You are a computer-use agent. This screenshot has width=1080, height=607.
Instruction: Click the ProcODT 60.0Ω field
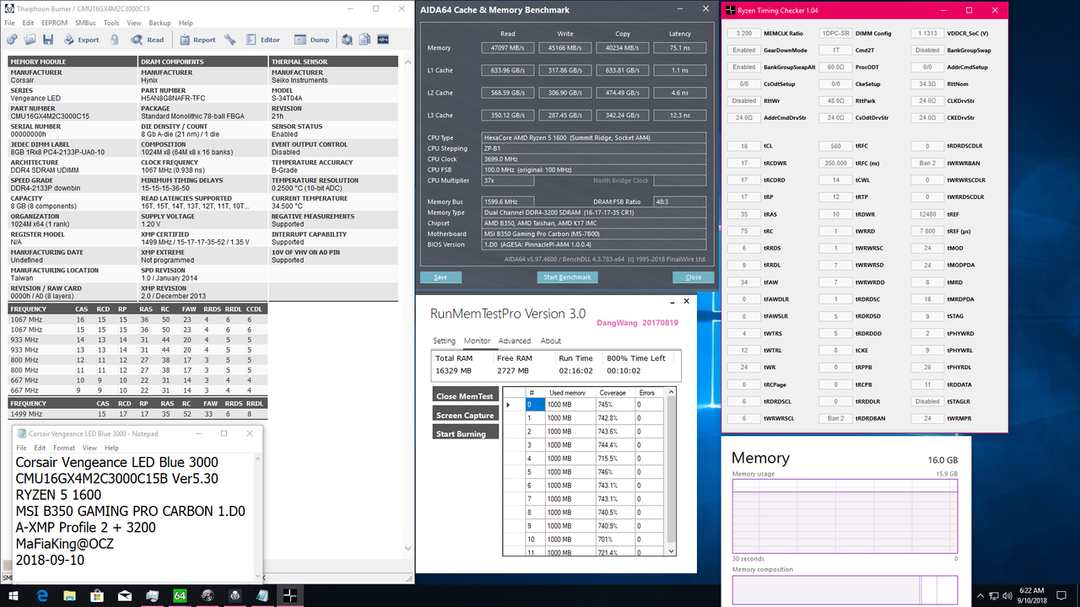point(835,67)
